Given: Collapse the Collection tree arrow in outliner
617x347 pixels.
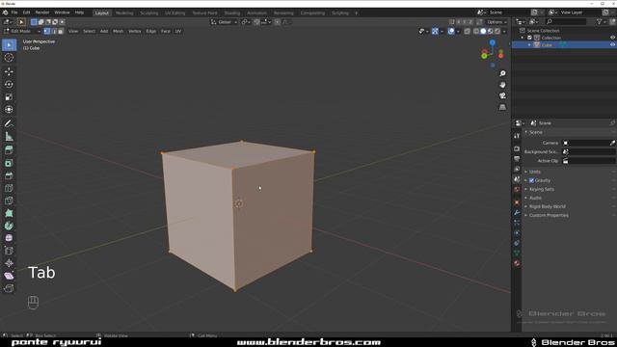Looking at the screenshot, I should 523,38.
